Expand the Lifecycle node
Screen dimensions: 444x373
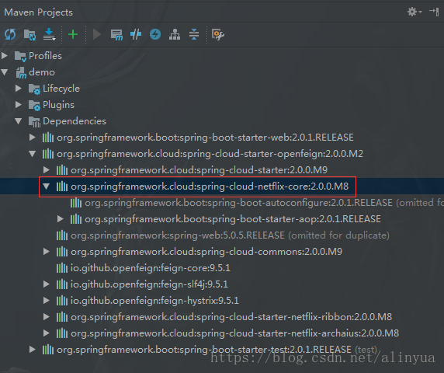pos(19,88)
